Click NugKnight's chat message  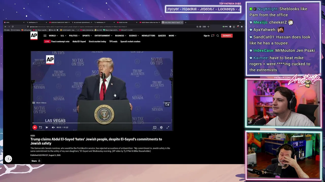click(x=278, y=12)
